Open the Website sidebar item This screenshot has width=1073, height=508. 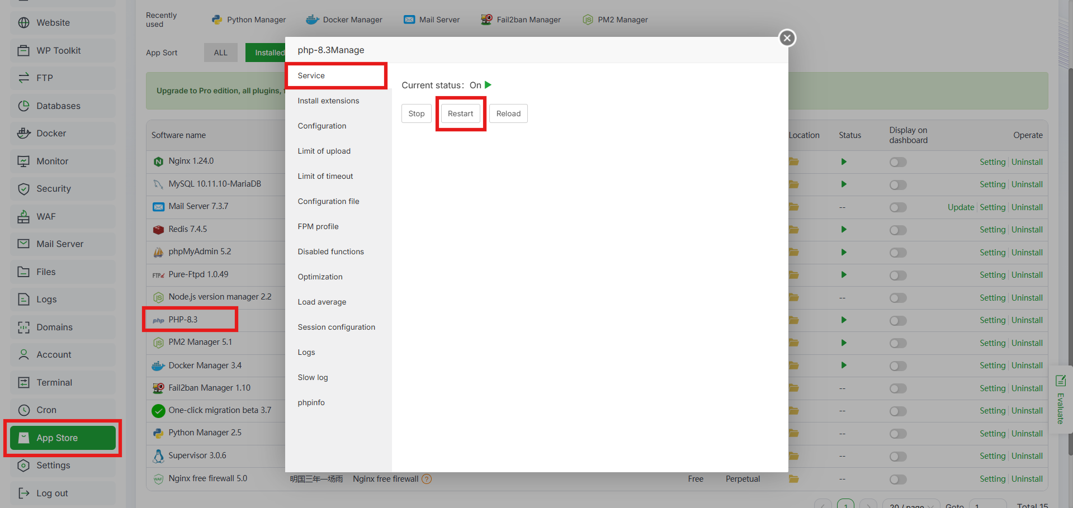click(63, 23)
